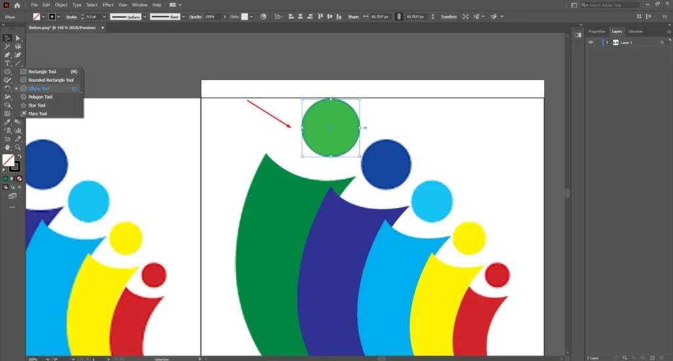The image size is (673, 361).
Task: Select the Hand tool
Action: [x=7, y=147]
